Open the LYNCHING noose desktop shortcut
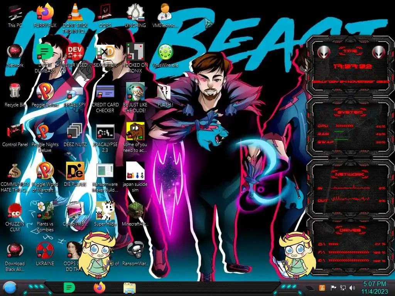Image resolution: width=395 pixels, height=296 pixels. 135,15
